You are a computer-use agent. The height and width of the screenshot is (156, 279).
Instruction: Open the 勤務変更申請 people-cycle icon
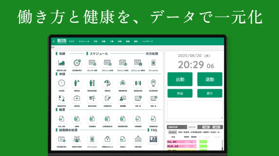tap(62, 98)
